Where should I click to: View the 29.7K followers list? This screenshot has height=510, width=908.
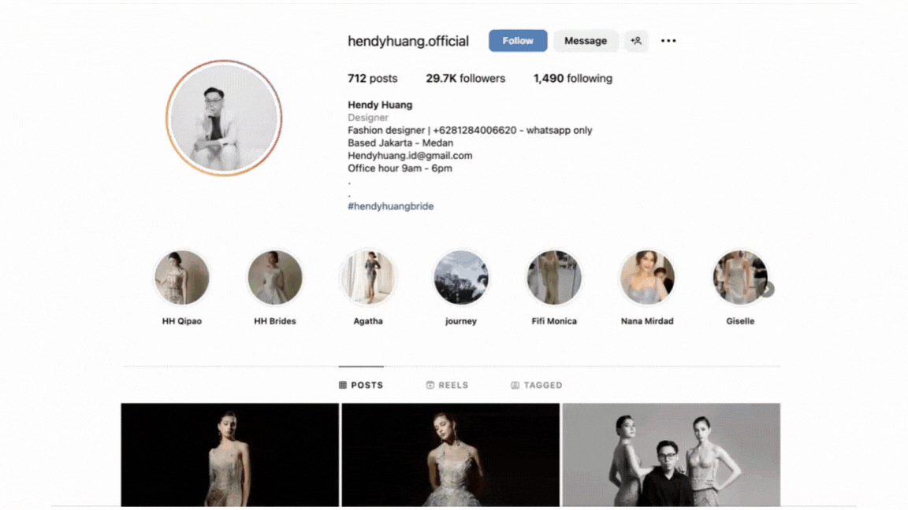point(465,79)
